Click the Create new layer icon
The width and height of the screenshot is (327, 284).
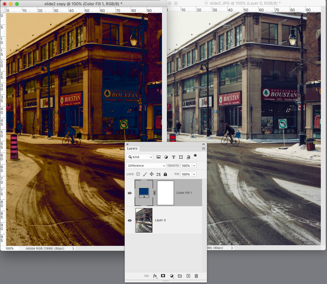point(188,276)
